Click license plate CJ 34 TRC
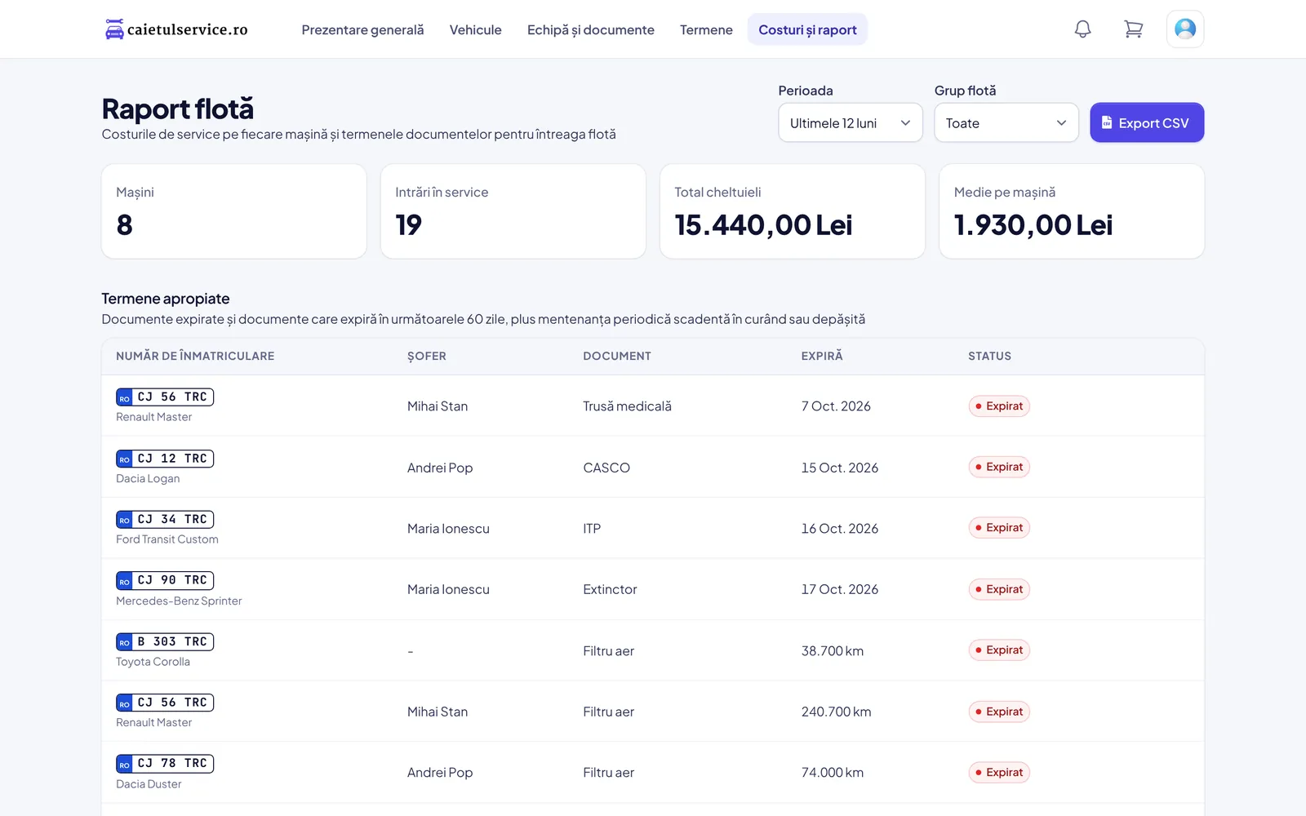Viewport: 1306px width, 816px height. point(165,519)
